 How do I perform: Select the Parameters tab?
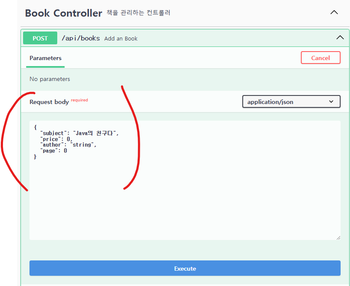pyautogui.click(x=46, y=58)
